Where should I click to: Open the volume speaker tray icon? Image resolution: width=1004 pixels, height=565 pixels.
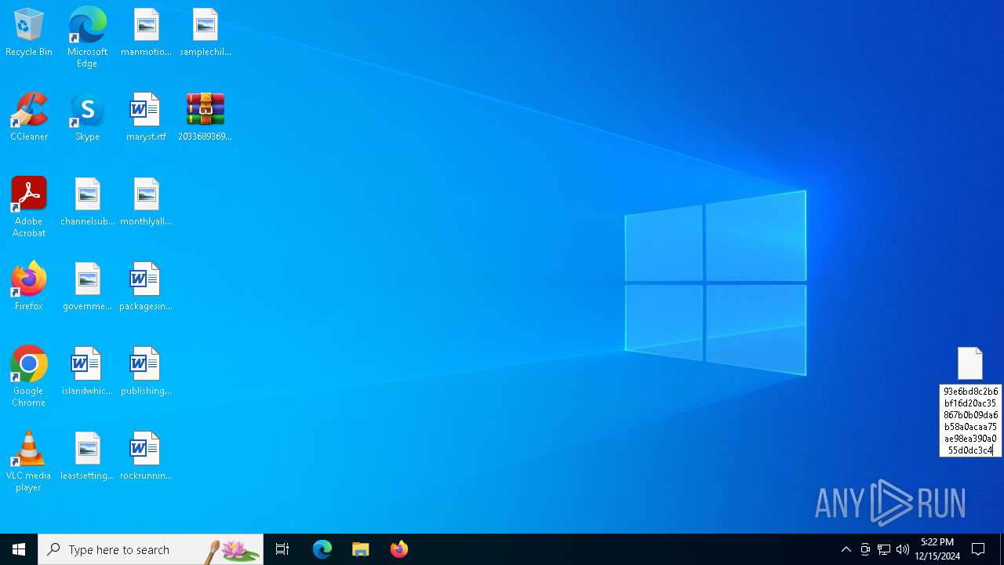point(903,549)
